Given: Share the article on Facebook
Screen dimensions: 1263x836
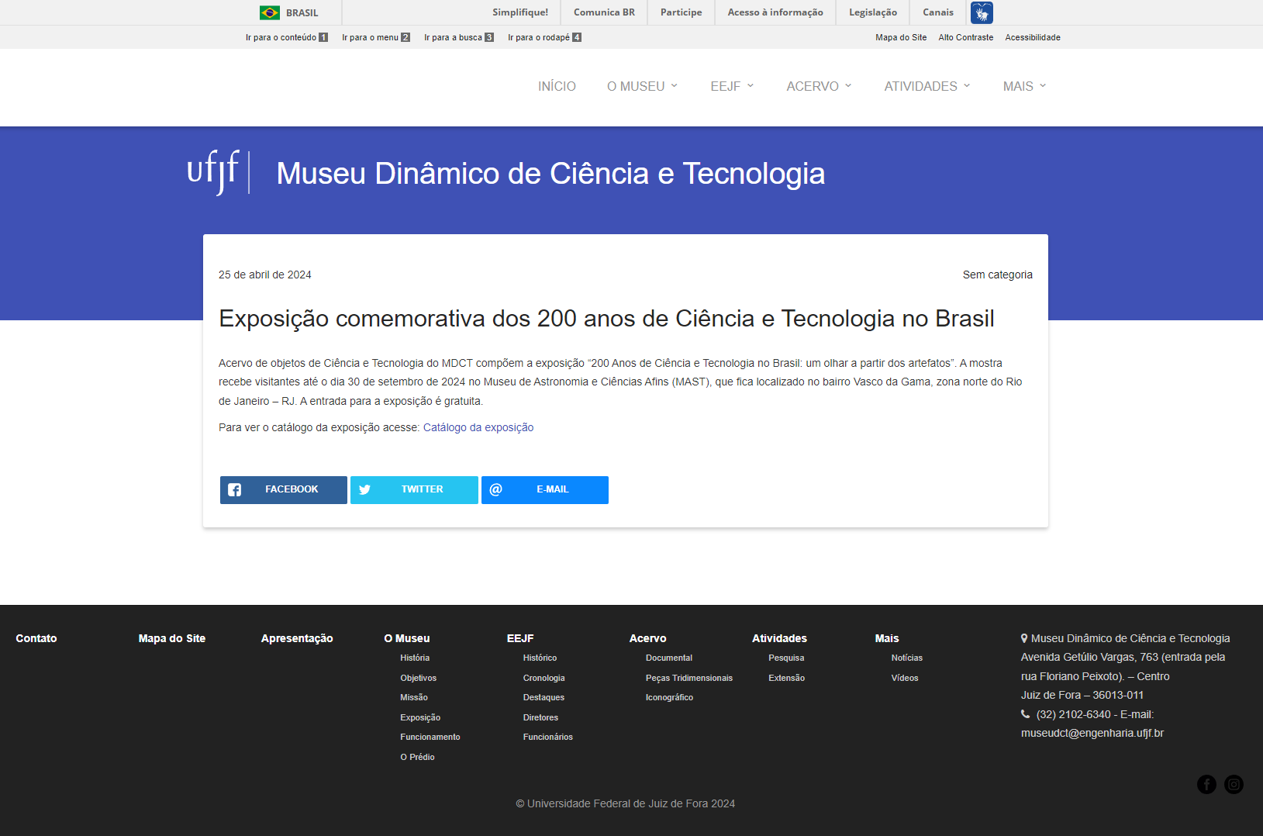Looking at the screenshot, I should pyautogui.click(x=284, y=490).
